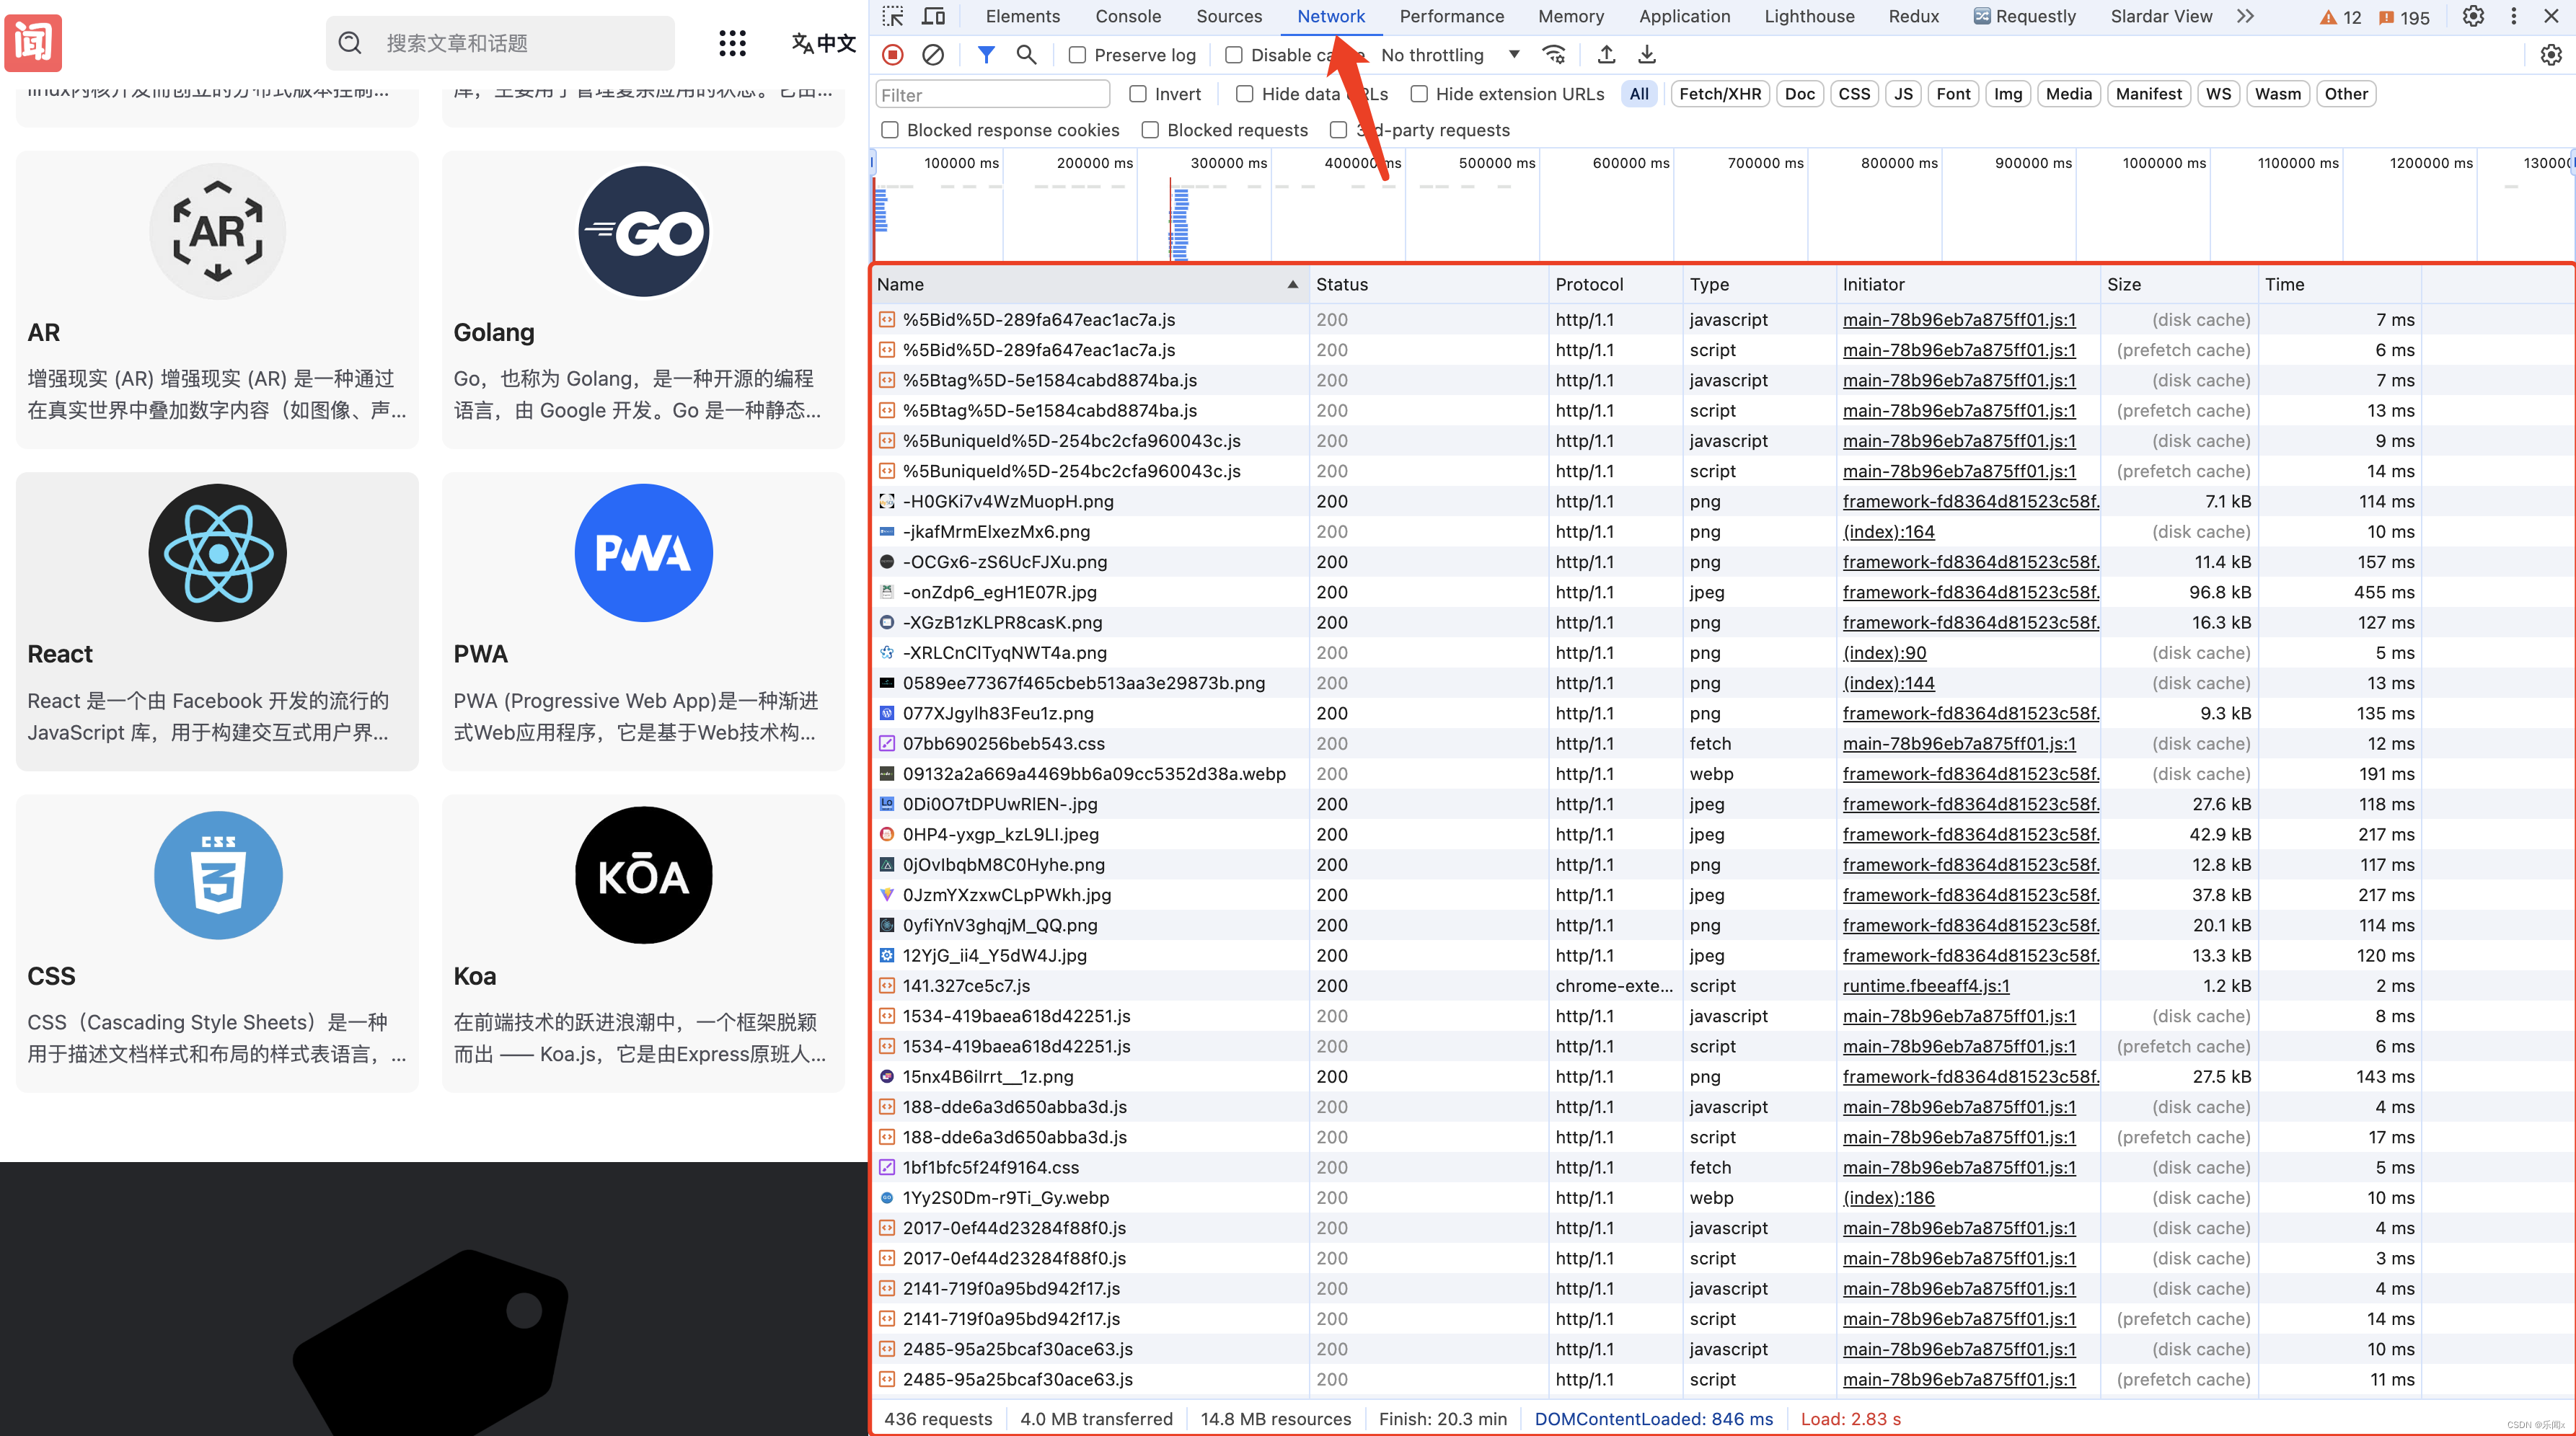Click the language switch 中文 icon
The height and width of the screenshot is (1436, 2576).
[823, 43]
